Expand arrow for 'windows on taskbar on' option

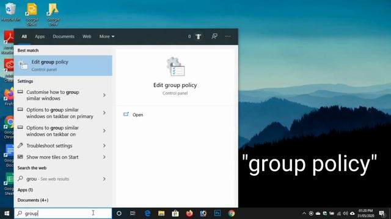point(104,131)
